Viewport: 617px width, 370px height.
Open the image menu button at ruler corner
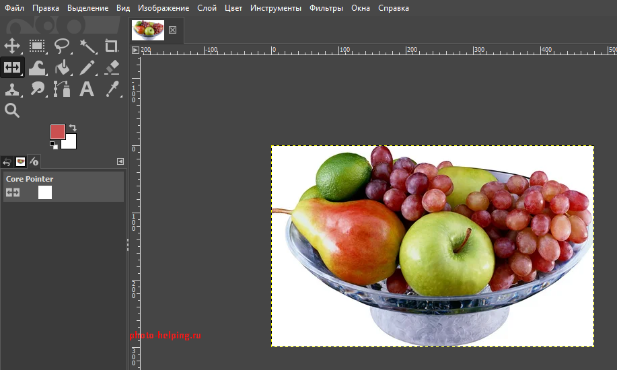click(x=135, y=50)
